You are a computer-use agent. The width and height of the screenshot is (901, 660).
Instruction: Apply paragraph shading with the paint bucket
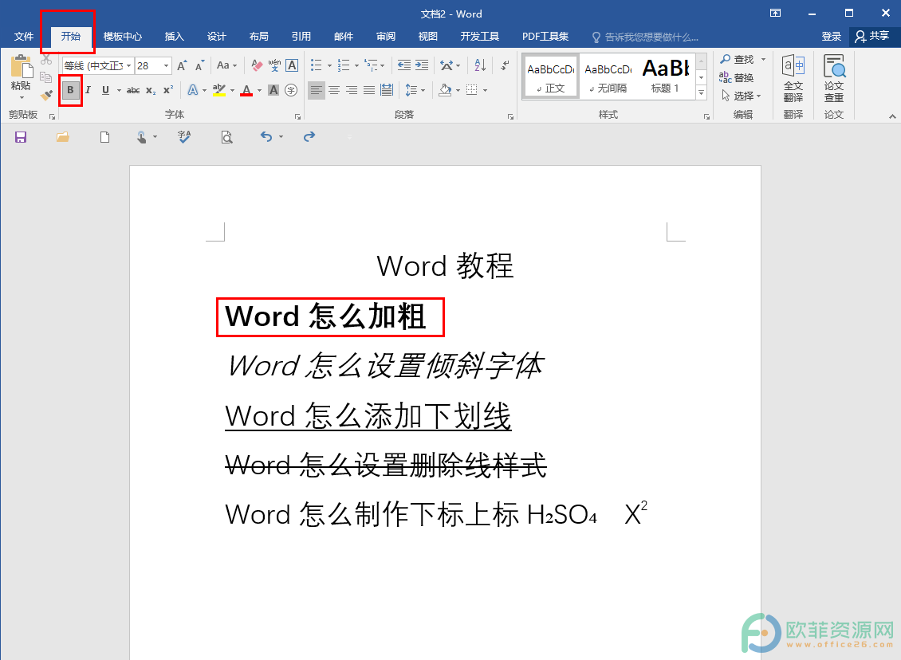click(445, 90)
